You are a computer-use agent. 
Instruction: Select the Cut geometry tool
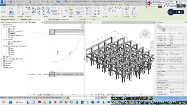click(88, 11)
